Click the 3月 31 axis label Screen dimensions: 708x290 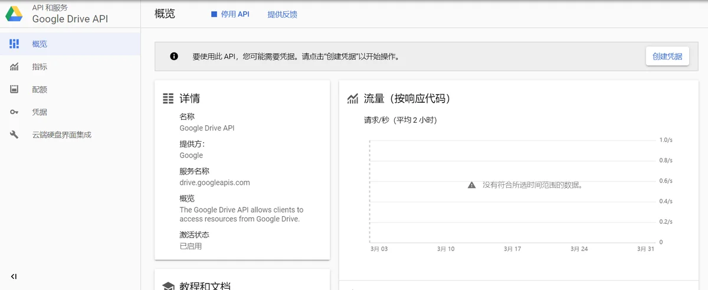pyautogui.click(x=646, y=249)
